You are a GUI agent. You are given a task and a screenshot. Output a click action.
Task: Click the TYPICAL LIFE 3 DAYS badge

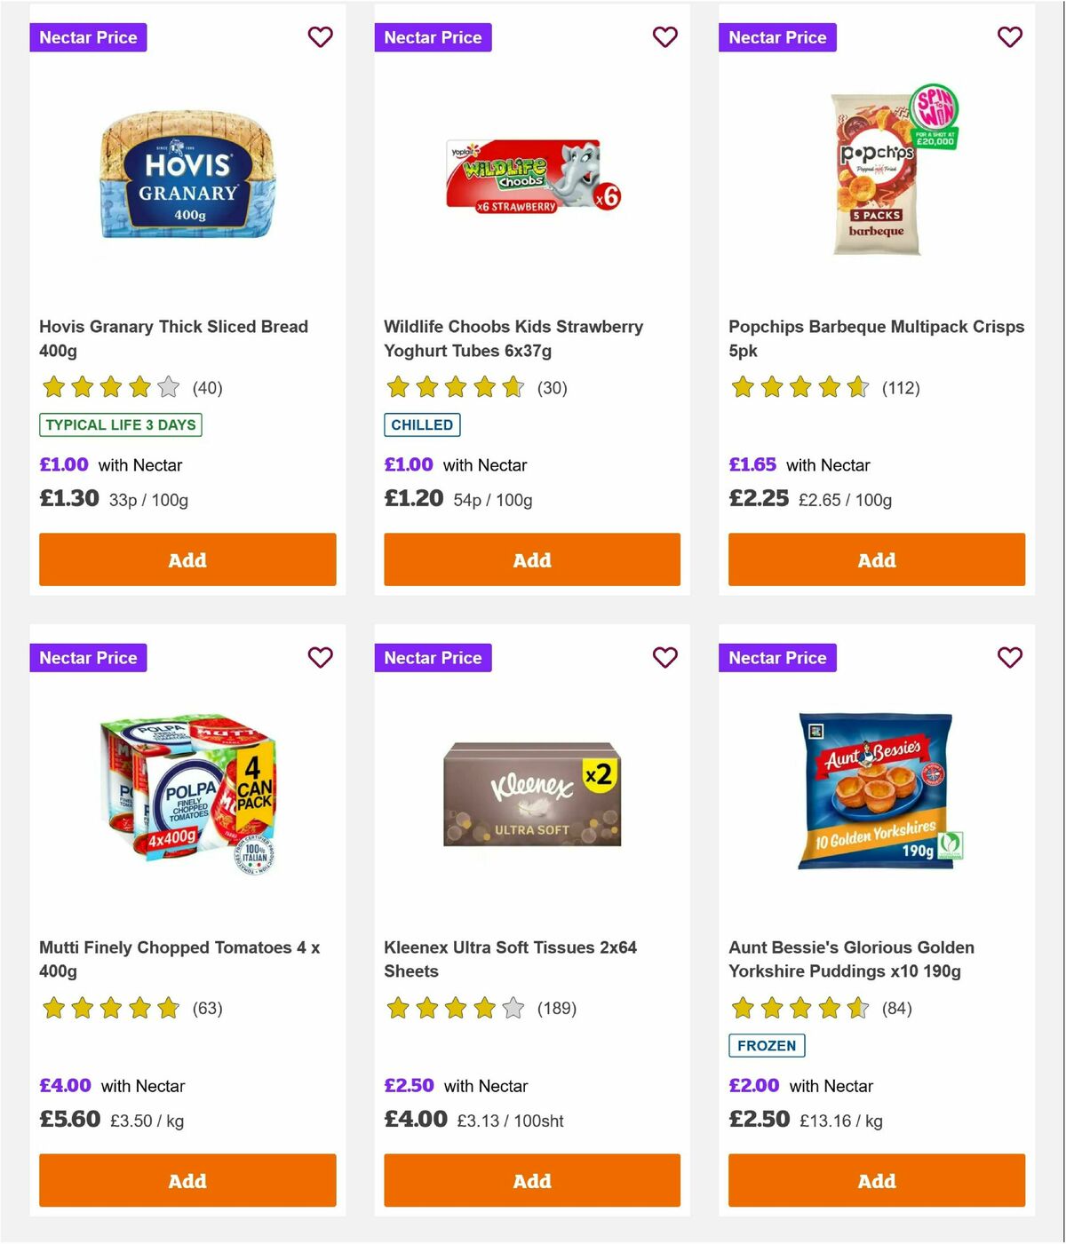pos(121,425)
